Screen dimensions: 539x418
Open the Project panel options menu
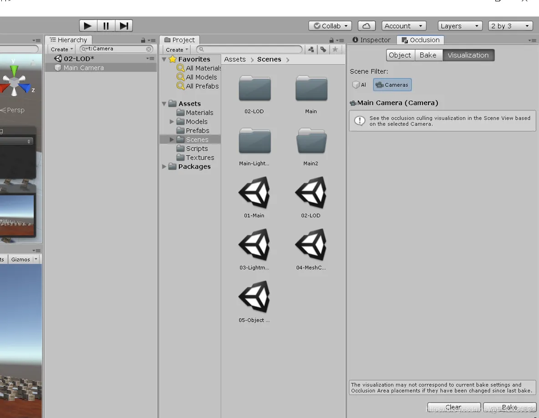point(340,40)
